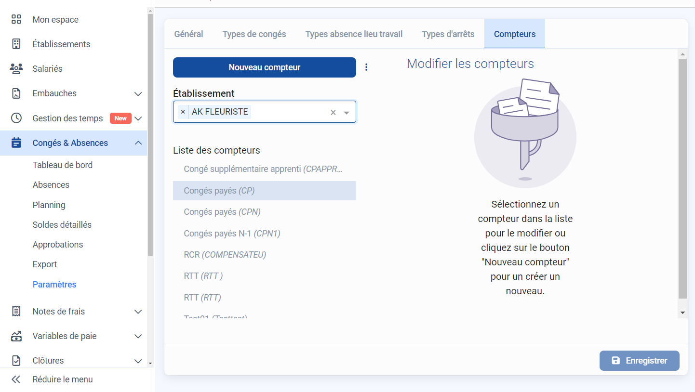The width and height of the screenshot is (695, 392).
Task: Click the Clôtures checkmark document icon
Action: click(x=16, y=360)
